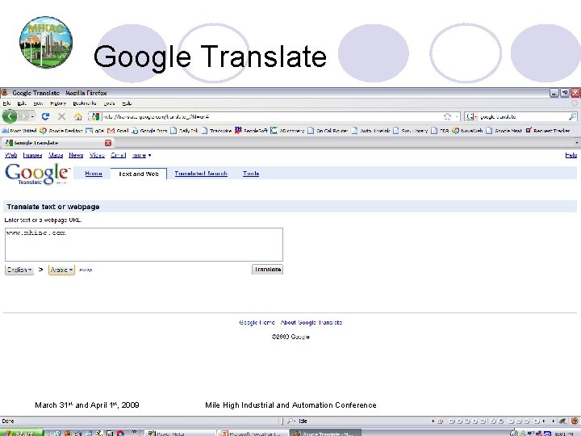The image size is (581, 436).
Task: Click the google translate search box
Action: tap(522, 117)
